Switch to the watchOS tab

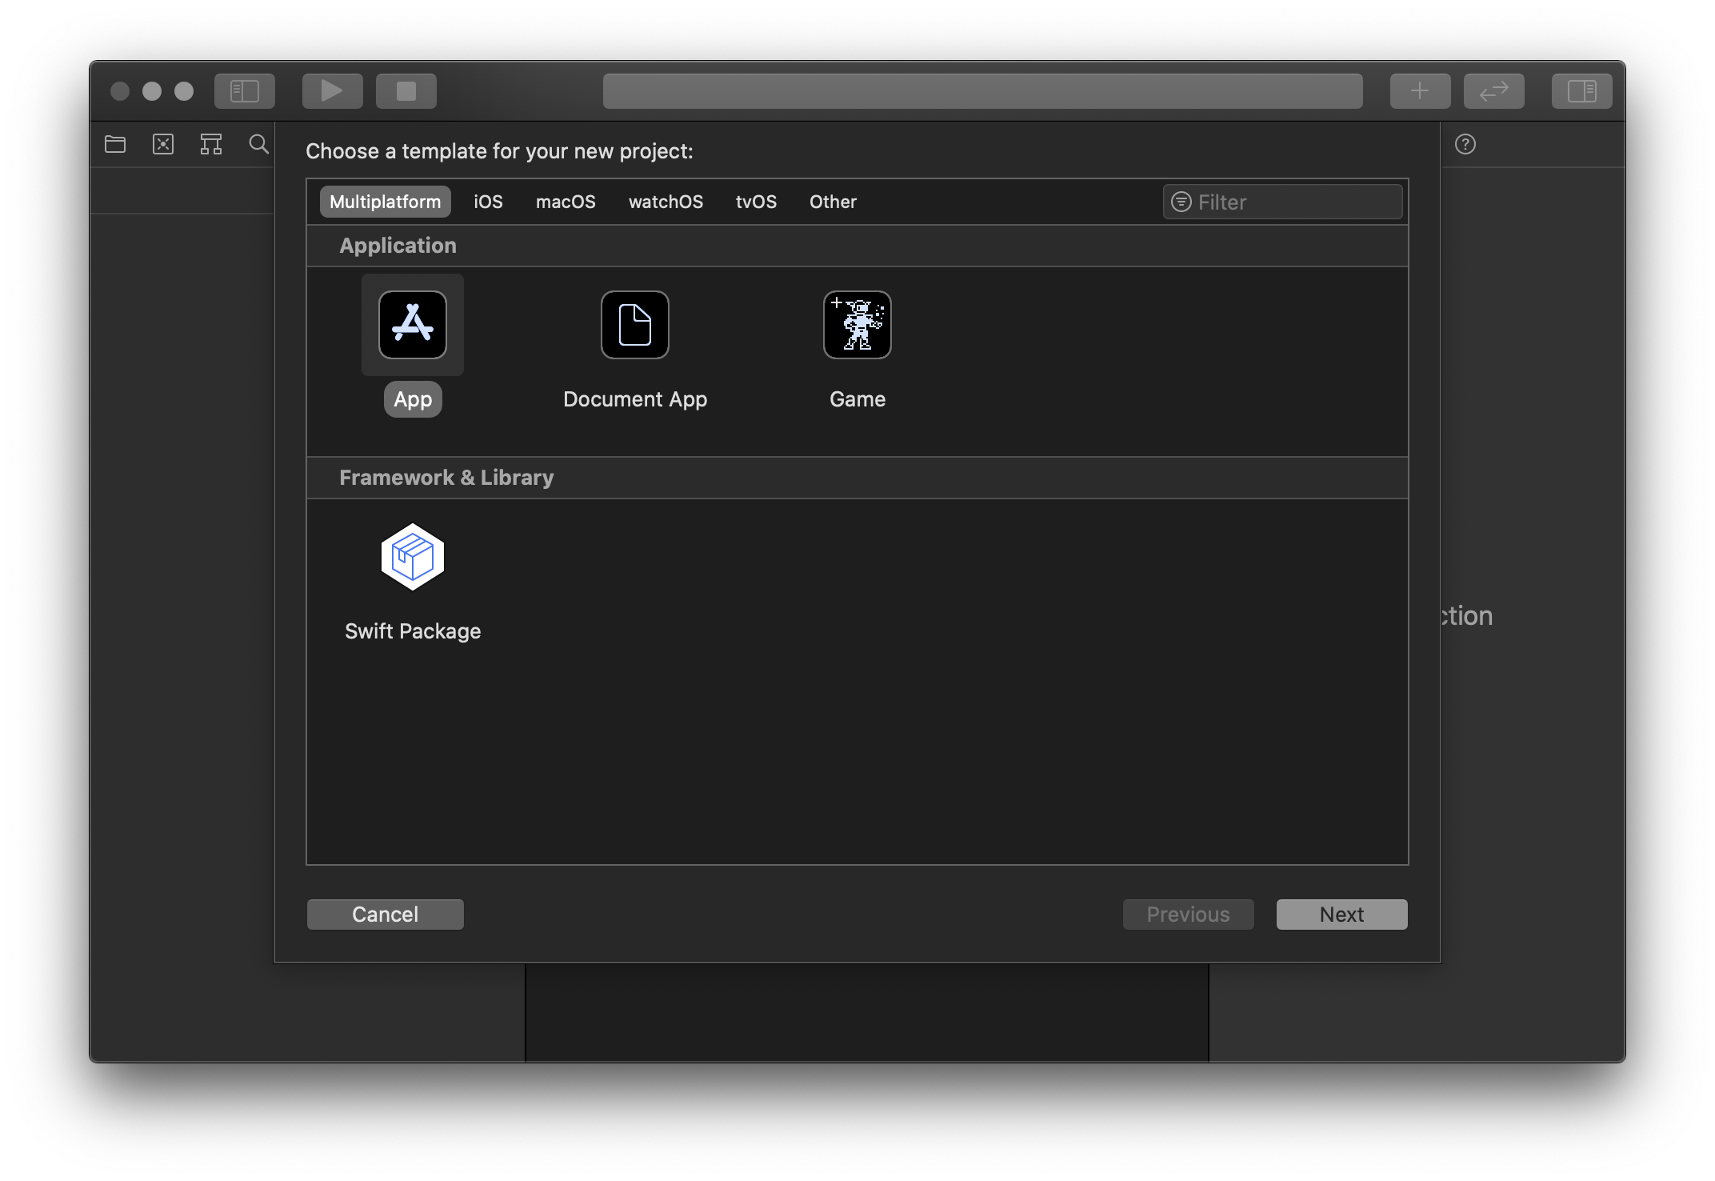pyautogui.click(x=663, y=201)
